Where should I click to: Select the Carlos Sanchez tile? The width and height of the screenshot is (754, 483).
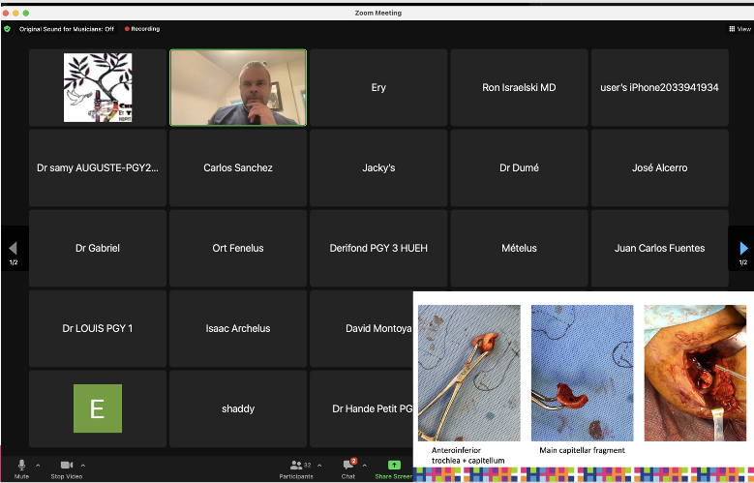coord(238,167)
